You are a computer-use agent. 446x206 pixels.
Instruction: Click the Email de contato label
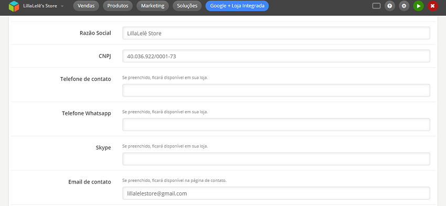90,182
